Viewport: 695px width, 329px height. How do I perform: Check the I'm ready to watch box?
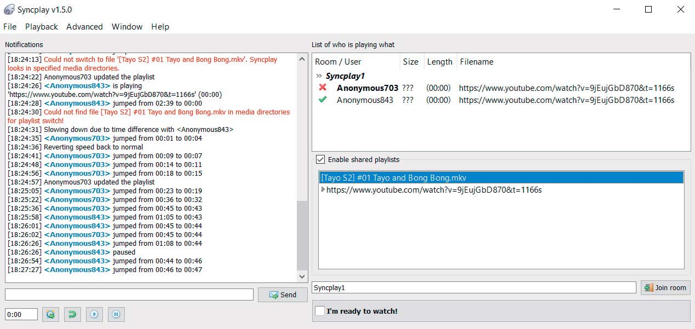tap(320, 311)
